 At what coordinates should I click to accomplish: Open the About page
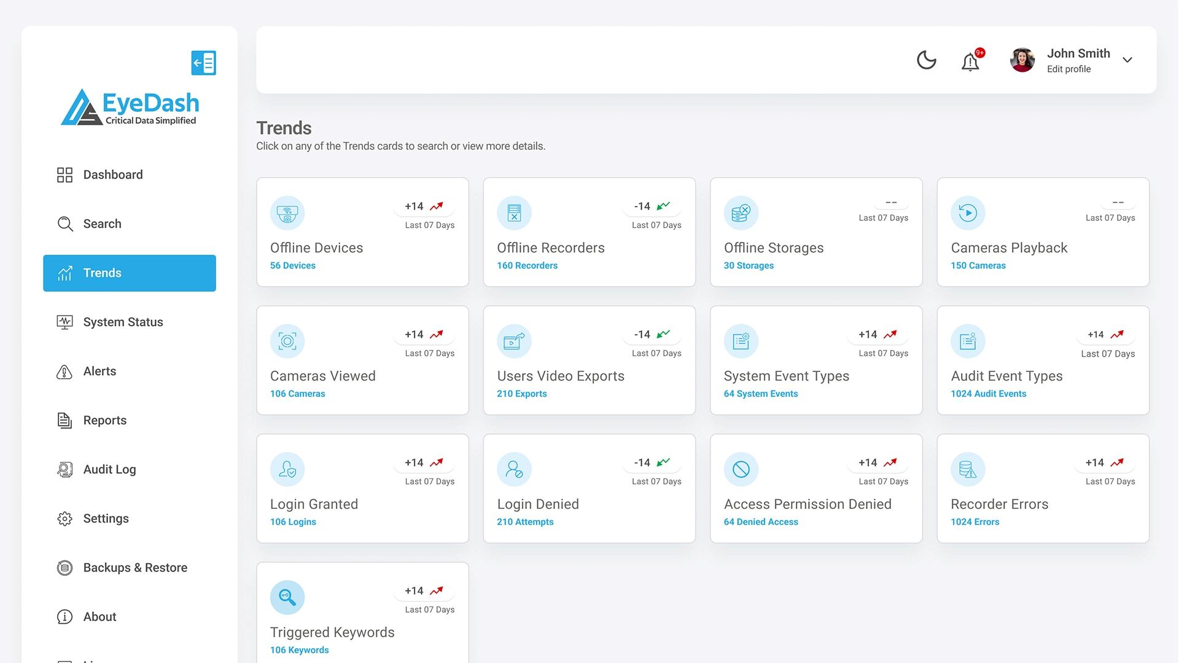(130, 617)
